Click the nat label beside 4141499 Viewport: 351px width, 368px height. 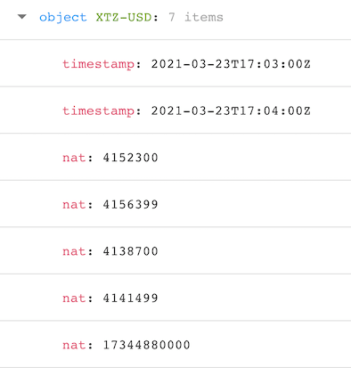[x=74, y=298]
